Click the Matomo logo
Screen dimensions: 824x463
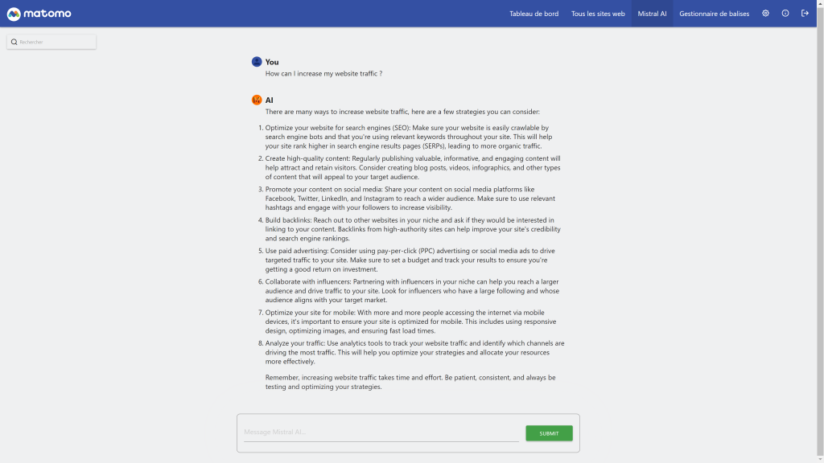point(39,14)
